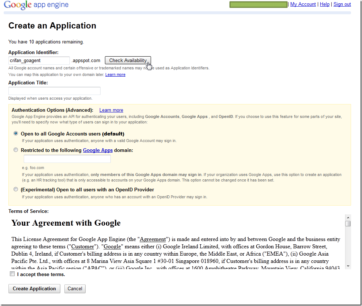Image resolution: width=362 pixels, height=306 pixels.
Task: Select Restricted to Google Apps domain option
Action: tap(16, 150)
